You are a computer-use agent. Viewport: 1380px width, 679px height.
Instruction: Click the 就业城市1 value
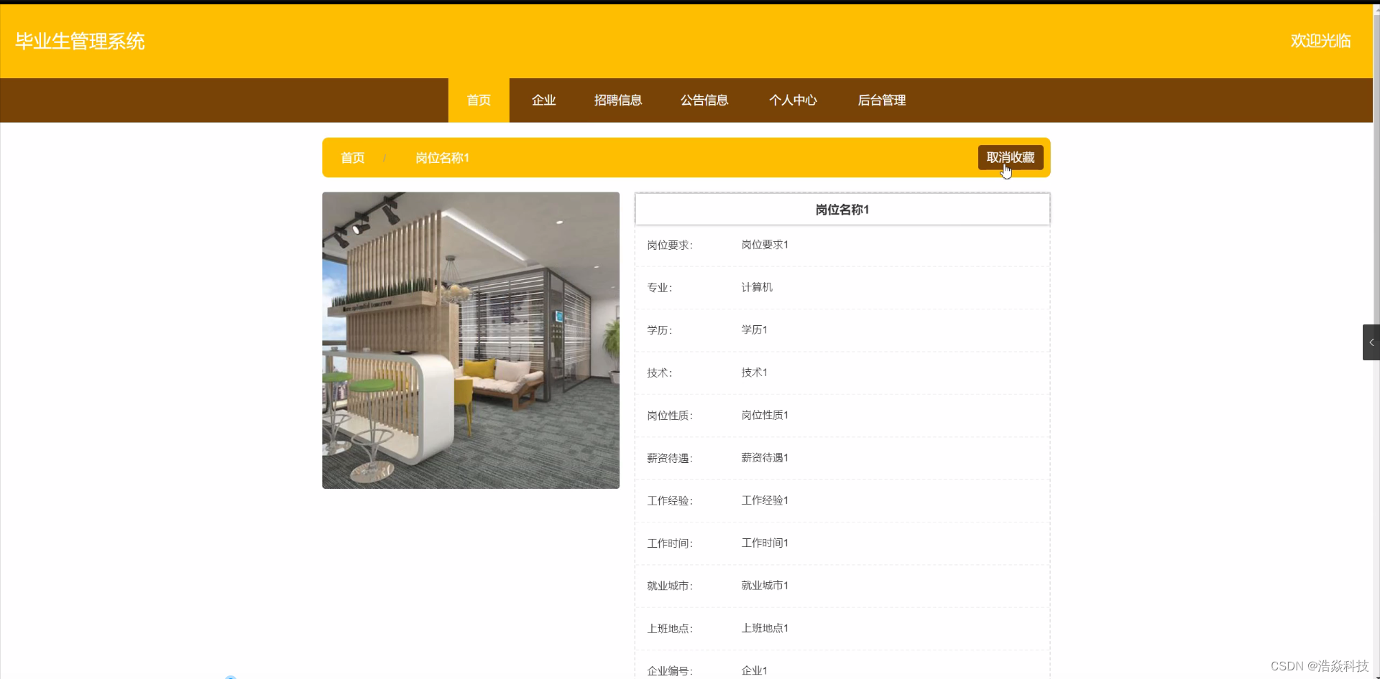(764, 586)
